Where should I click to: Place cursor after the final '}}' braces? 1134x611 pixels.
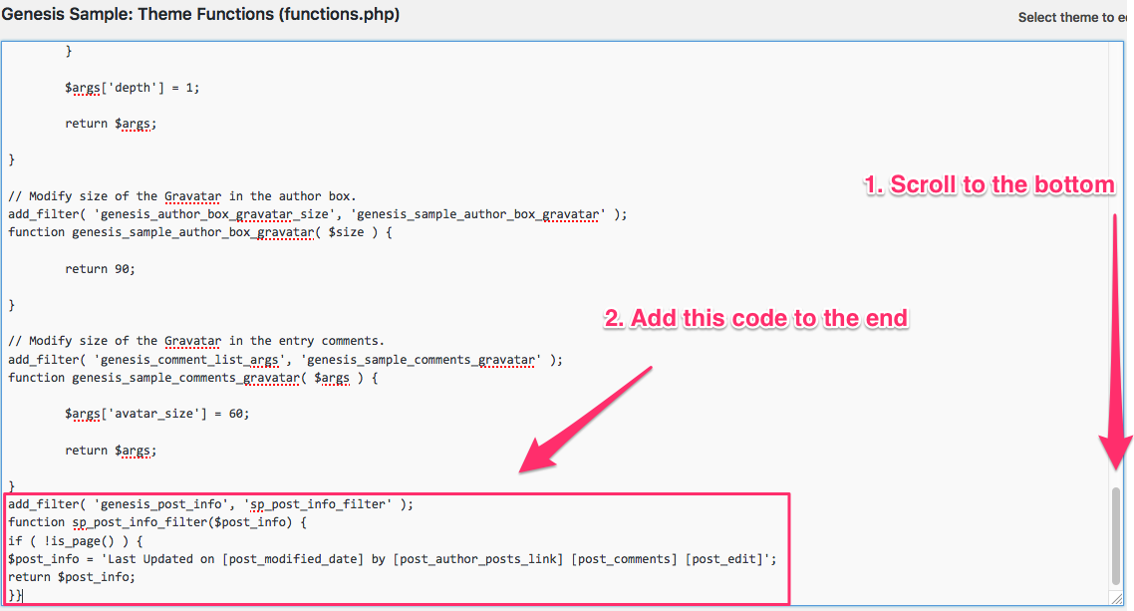click(22, 595)
